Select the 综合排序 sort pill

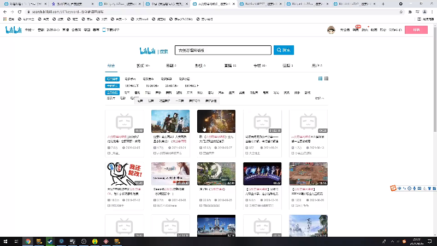coord(113,79)
